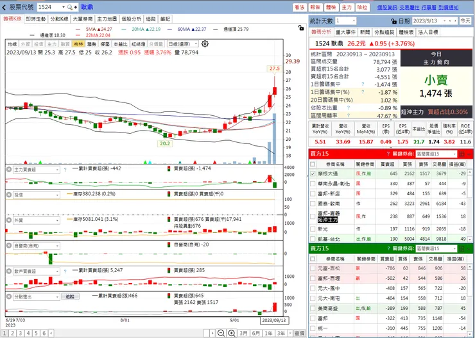Check the 國泰-敦南 broker checkbox
Image resolution: width=475 pixels, height=338 pixels.
pos(313,204)
